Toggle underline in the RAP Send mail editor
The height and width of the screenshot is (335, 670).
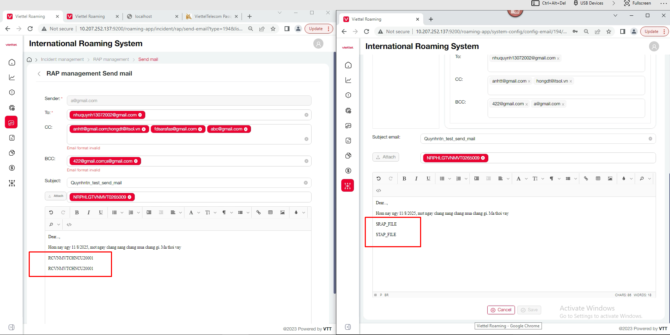point(101,213)
